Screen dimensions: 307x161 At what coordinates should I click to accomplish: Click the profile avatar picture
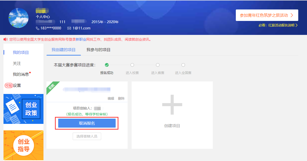tap(18, 18)
